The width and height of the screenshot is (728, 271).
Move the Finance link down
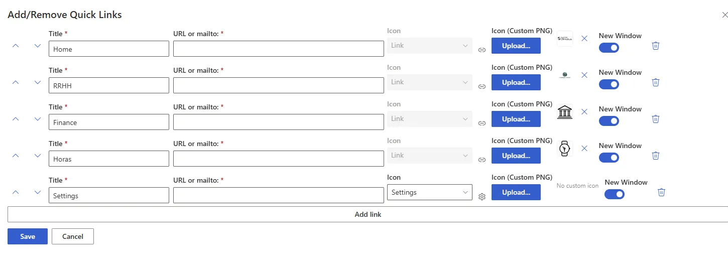(37, 119)
